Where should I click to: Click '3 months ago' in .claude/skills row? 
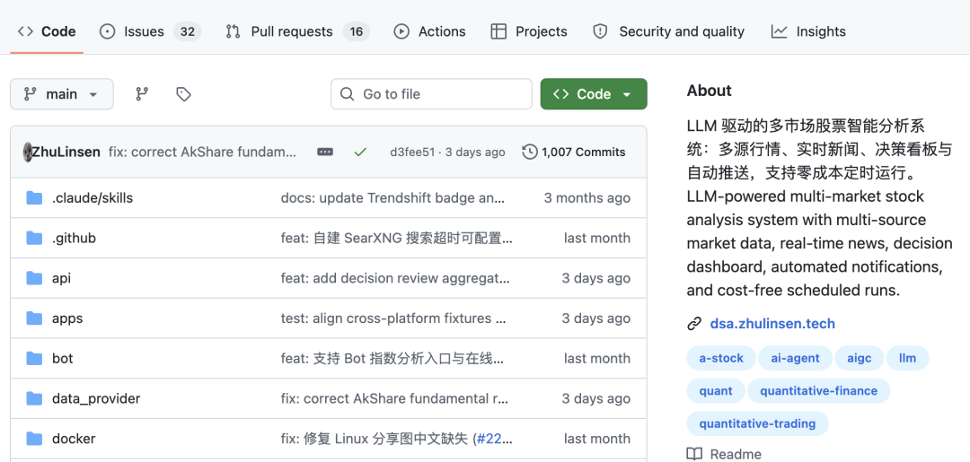(x=587, y=197)
